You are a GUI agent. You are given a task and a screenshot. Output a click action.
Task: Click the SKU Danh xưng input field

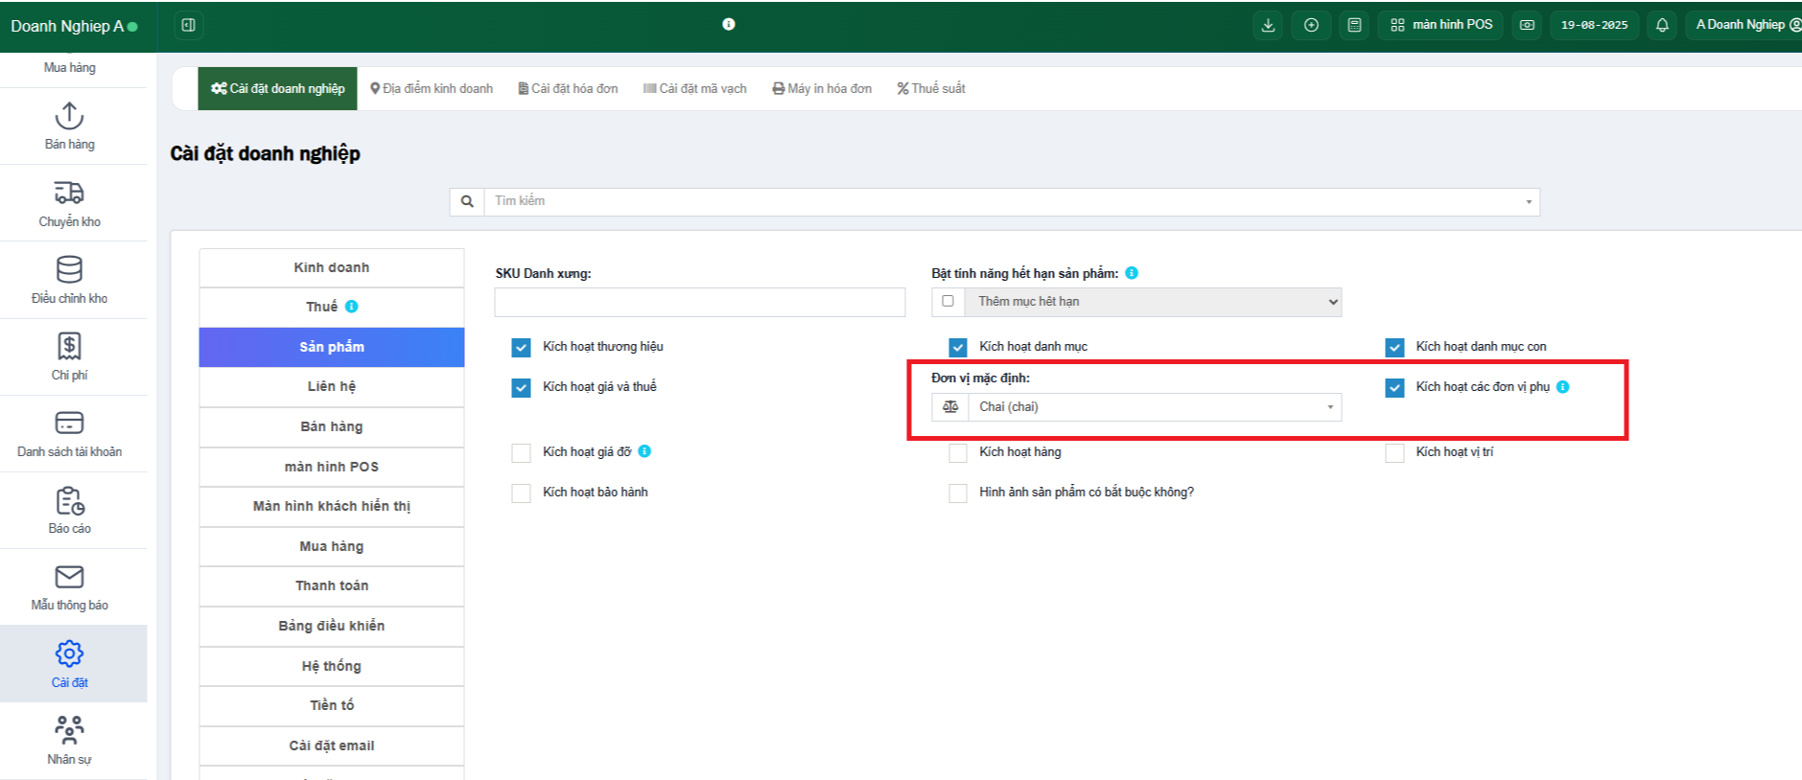pyautogui.click(x=700, y=302)
